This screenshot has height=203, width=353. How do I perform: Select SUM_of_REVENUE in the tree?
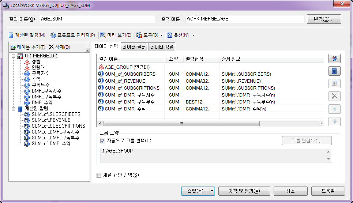click(x=51, y=120)
